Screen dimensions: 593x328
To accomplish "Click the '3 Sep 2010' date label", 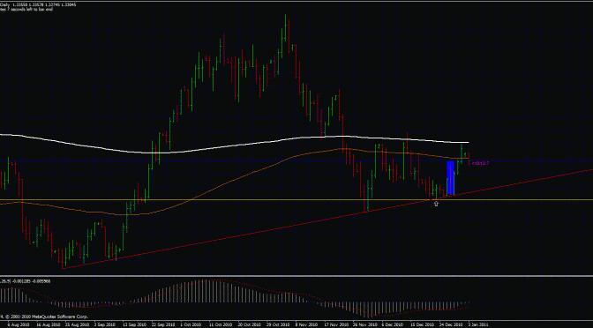I will 106,324.
